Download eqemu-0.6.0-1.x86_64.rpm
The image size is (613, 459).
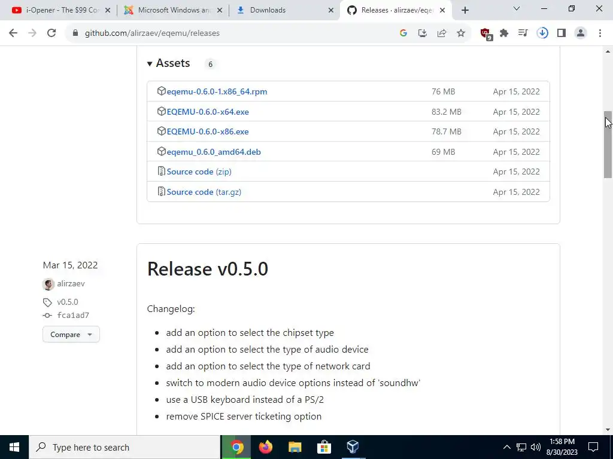tap(217, 91)
